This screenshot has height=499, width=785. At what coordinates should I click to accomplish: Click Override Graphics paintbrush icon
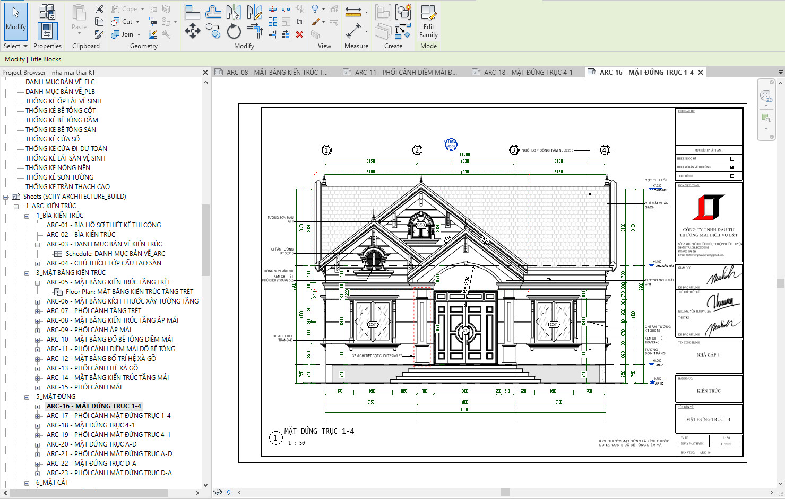pyautogui.click(x=315, y=22)
